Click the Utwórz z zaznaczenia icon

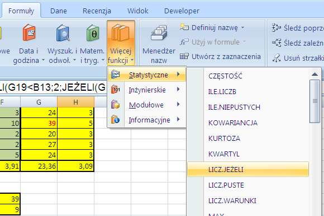pos(184,56)
